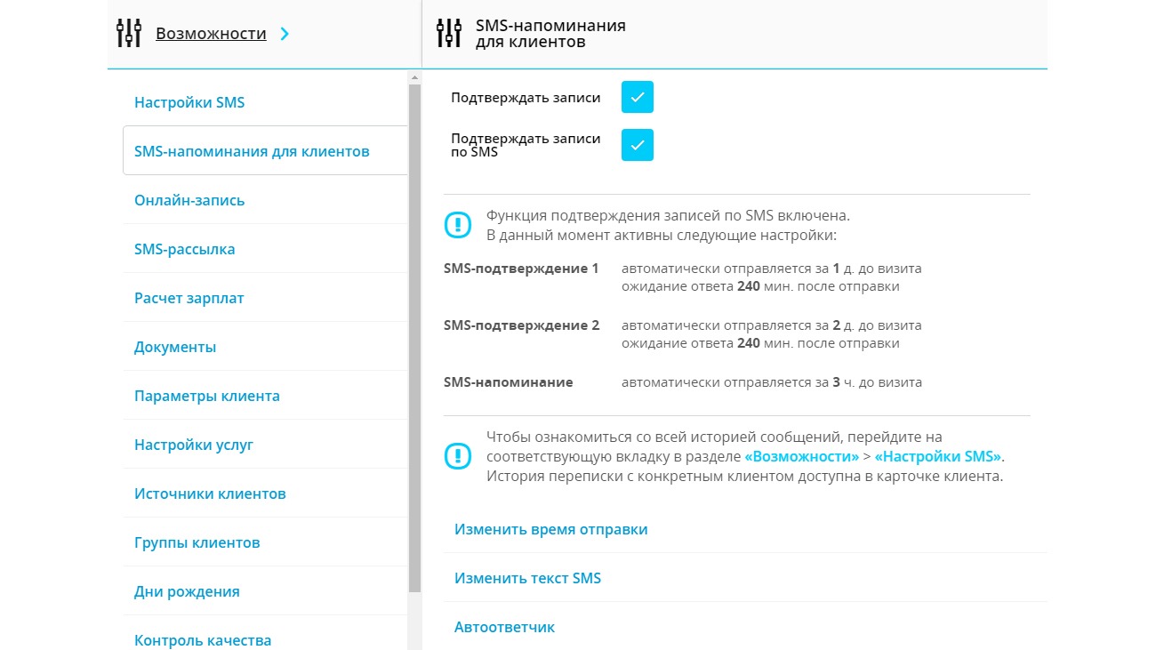Expand Изменить текст SMS section
This screenshot has height=650, width=1156.
(527, 578)
